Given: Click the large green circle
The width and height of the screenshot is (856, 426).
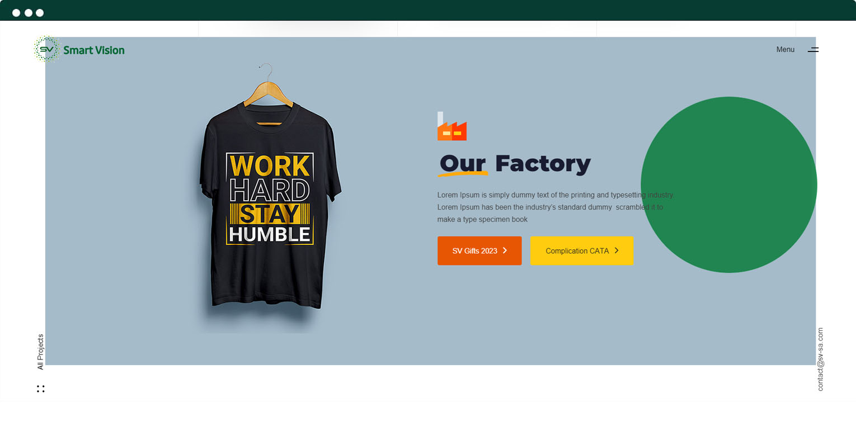Looking at the screenshot, I should (x=729, y=184).
